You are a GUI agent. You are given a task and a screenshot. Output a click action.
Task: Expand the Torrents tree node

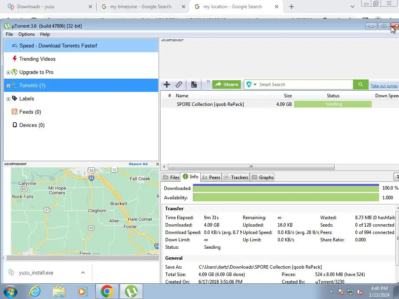pyautogui.click(x=8, y=86)
